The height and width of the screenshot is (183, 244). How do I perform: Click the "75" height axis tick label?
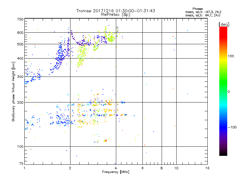[x=21, y=163]
